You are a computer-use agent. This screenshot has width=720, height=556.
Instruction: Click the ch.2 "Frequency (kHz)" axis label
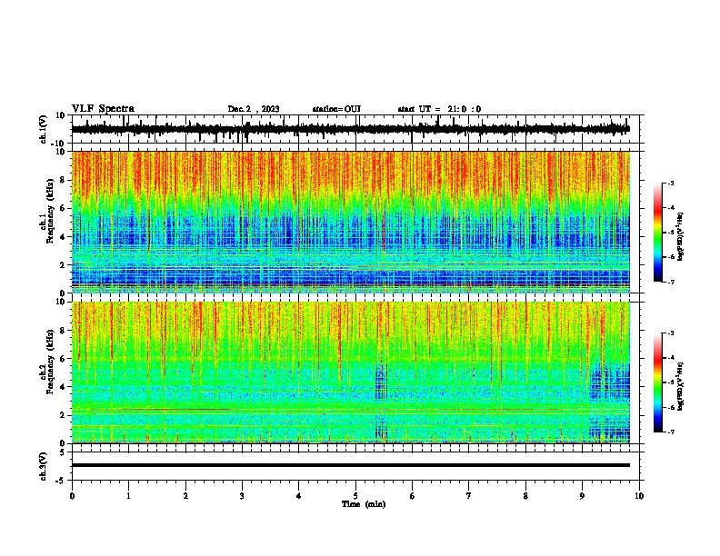click(x=50, y=362)
